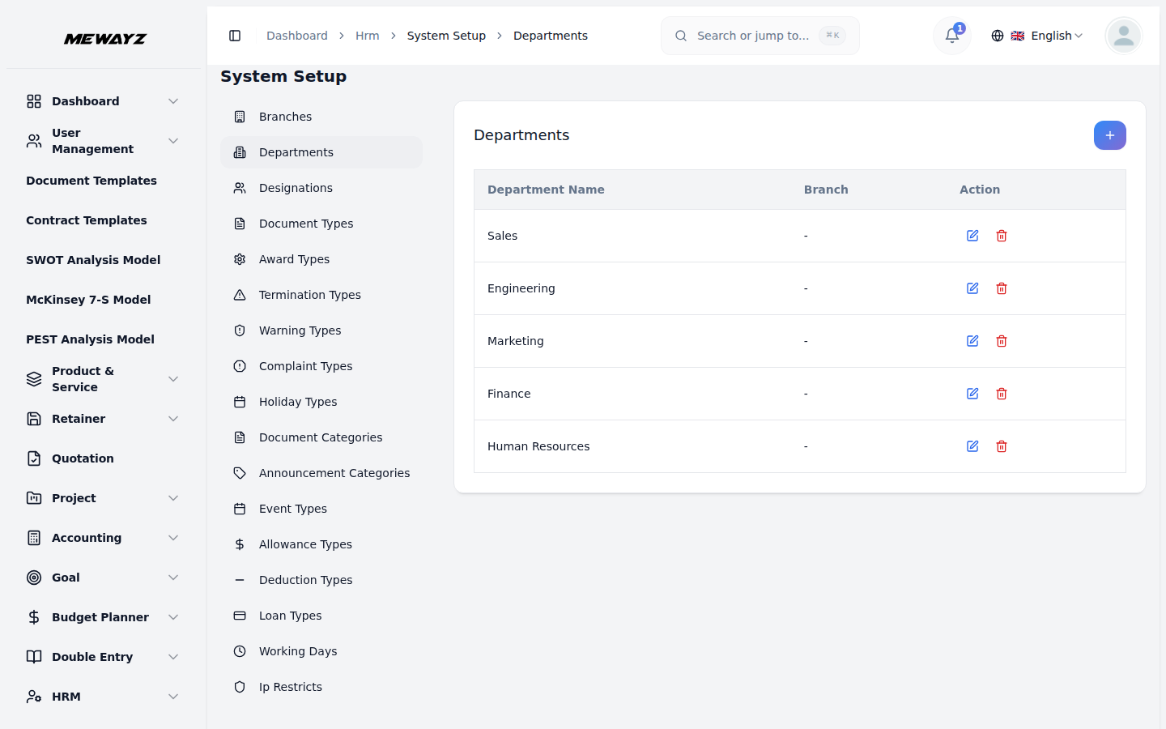Open Warning Types setup page
Image resolution: width=1166 pixels, height=729 pixels.
pyautogui.click(x=321, y=330)
